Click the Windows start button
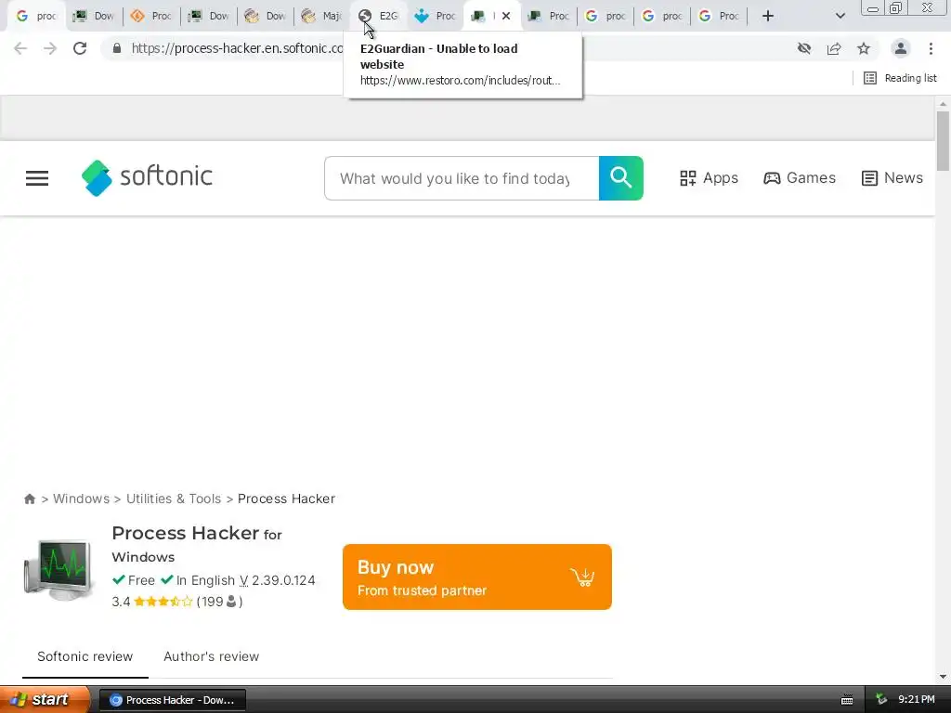Screen dimensions: 951x713 (45, 700)
